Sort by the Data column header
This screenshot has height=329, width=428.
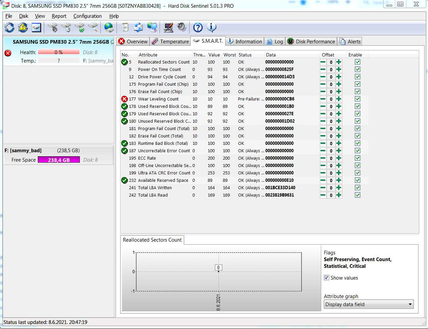pos(271,55)
